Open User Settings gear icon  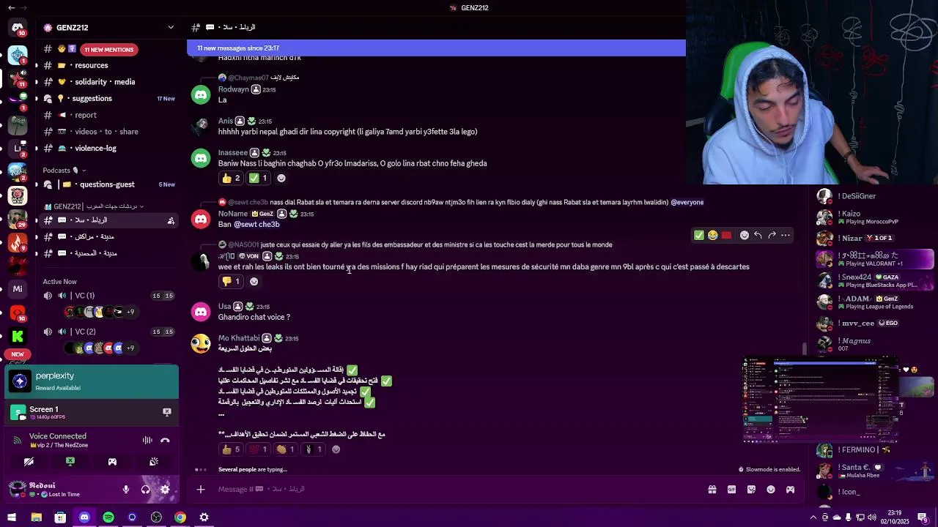click(x=165, y=490)
